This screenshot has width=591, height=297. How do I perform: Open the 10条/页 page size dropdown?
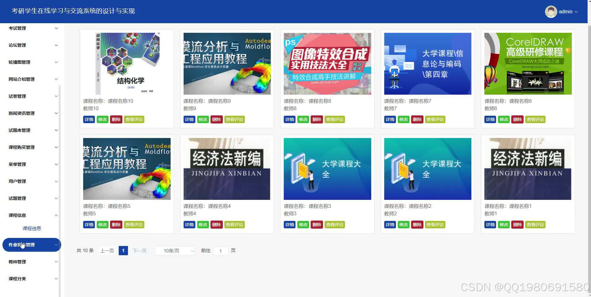tap(175, 251)
